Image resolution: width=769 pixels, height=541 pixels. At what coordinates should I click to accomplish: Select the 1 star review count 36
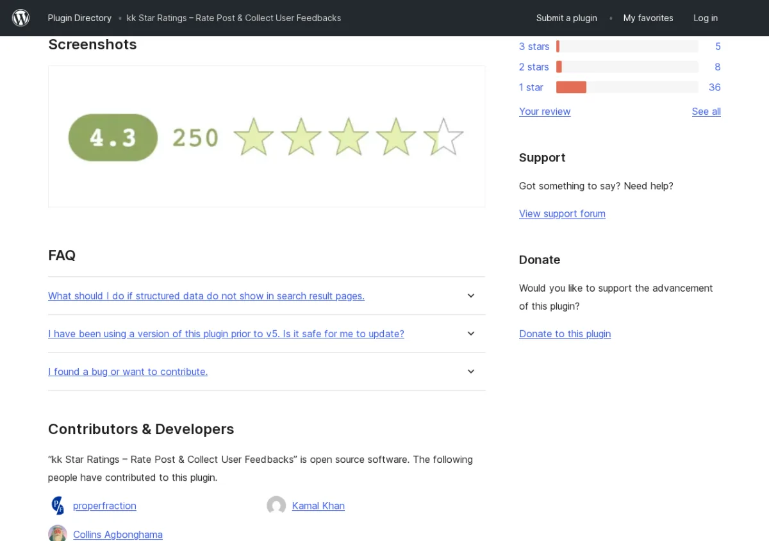coord(715,87)
